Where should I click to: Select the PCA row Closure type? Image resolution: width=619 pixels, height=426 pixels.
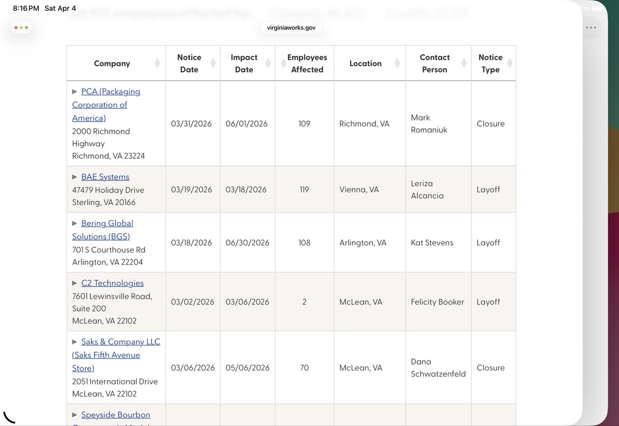pos(491,124)
